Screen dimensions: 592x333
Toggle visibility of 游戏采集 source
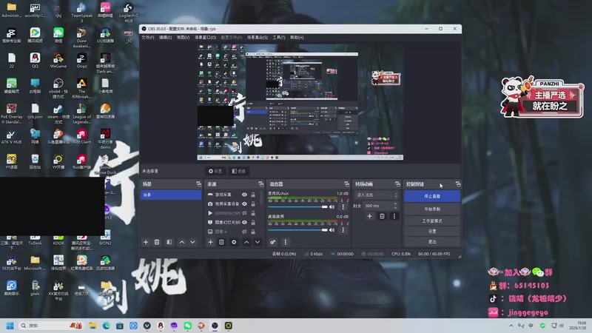tap(244, 195)
